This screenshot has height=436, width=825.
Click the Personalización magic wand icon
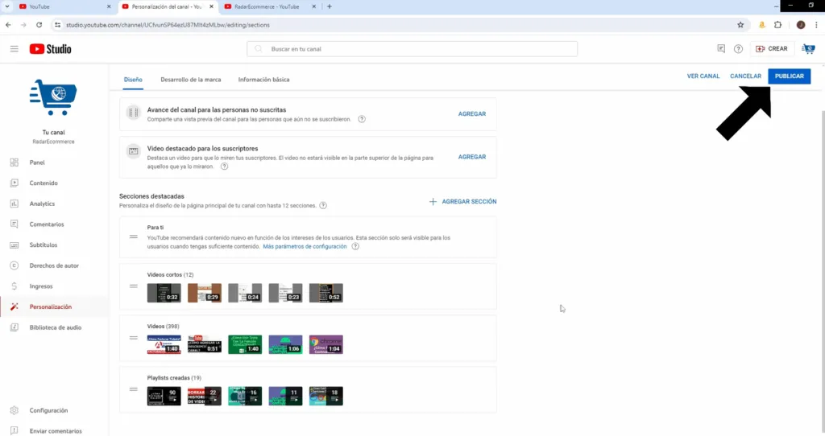pos(15,306)
